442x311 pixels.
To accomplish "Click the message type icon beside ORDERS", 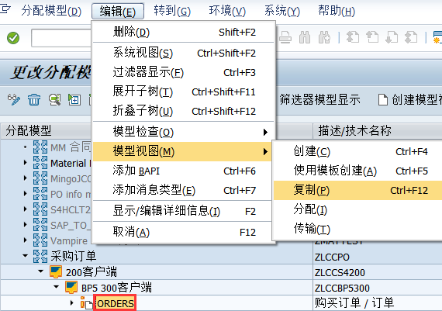I will pos(87,302).
